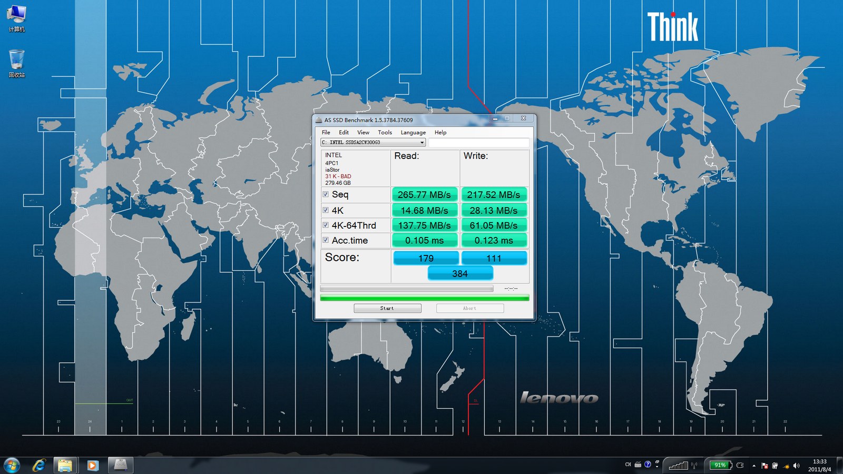Click the green overall progress bar

click(x=425, y=298)
